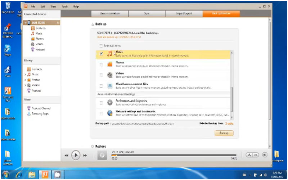Click the Music note icon in backup list

pos(110,54)
